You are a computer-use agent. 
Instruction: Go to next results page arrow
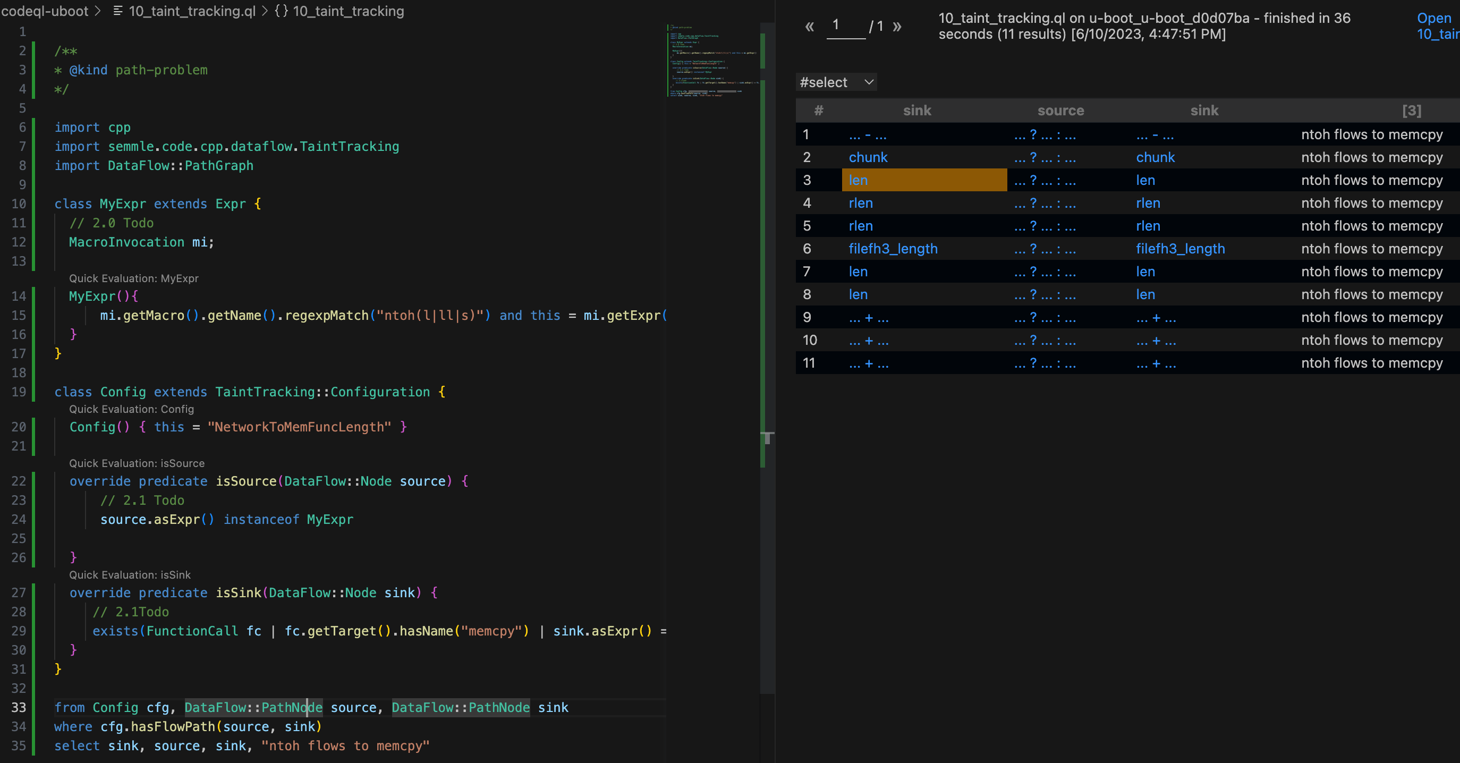pos(897,26)
